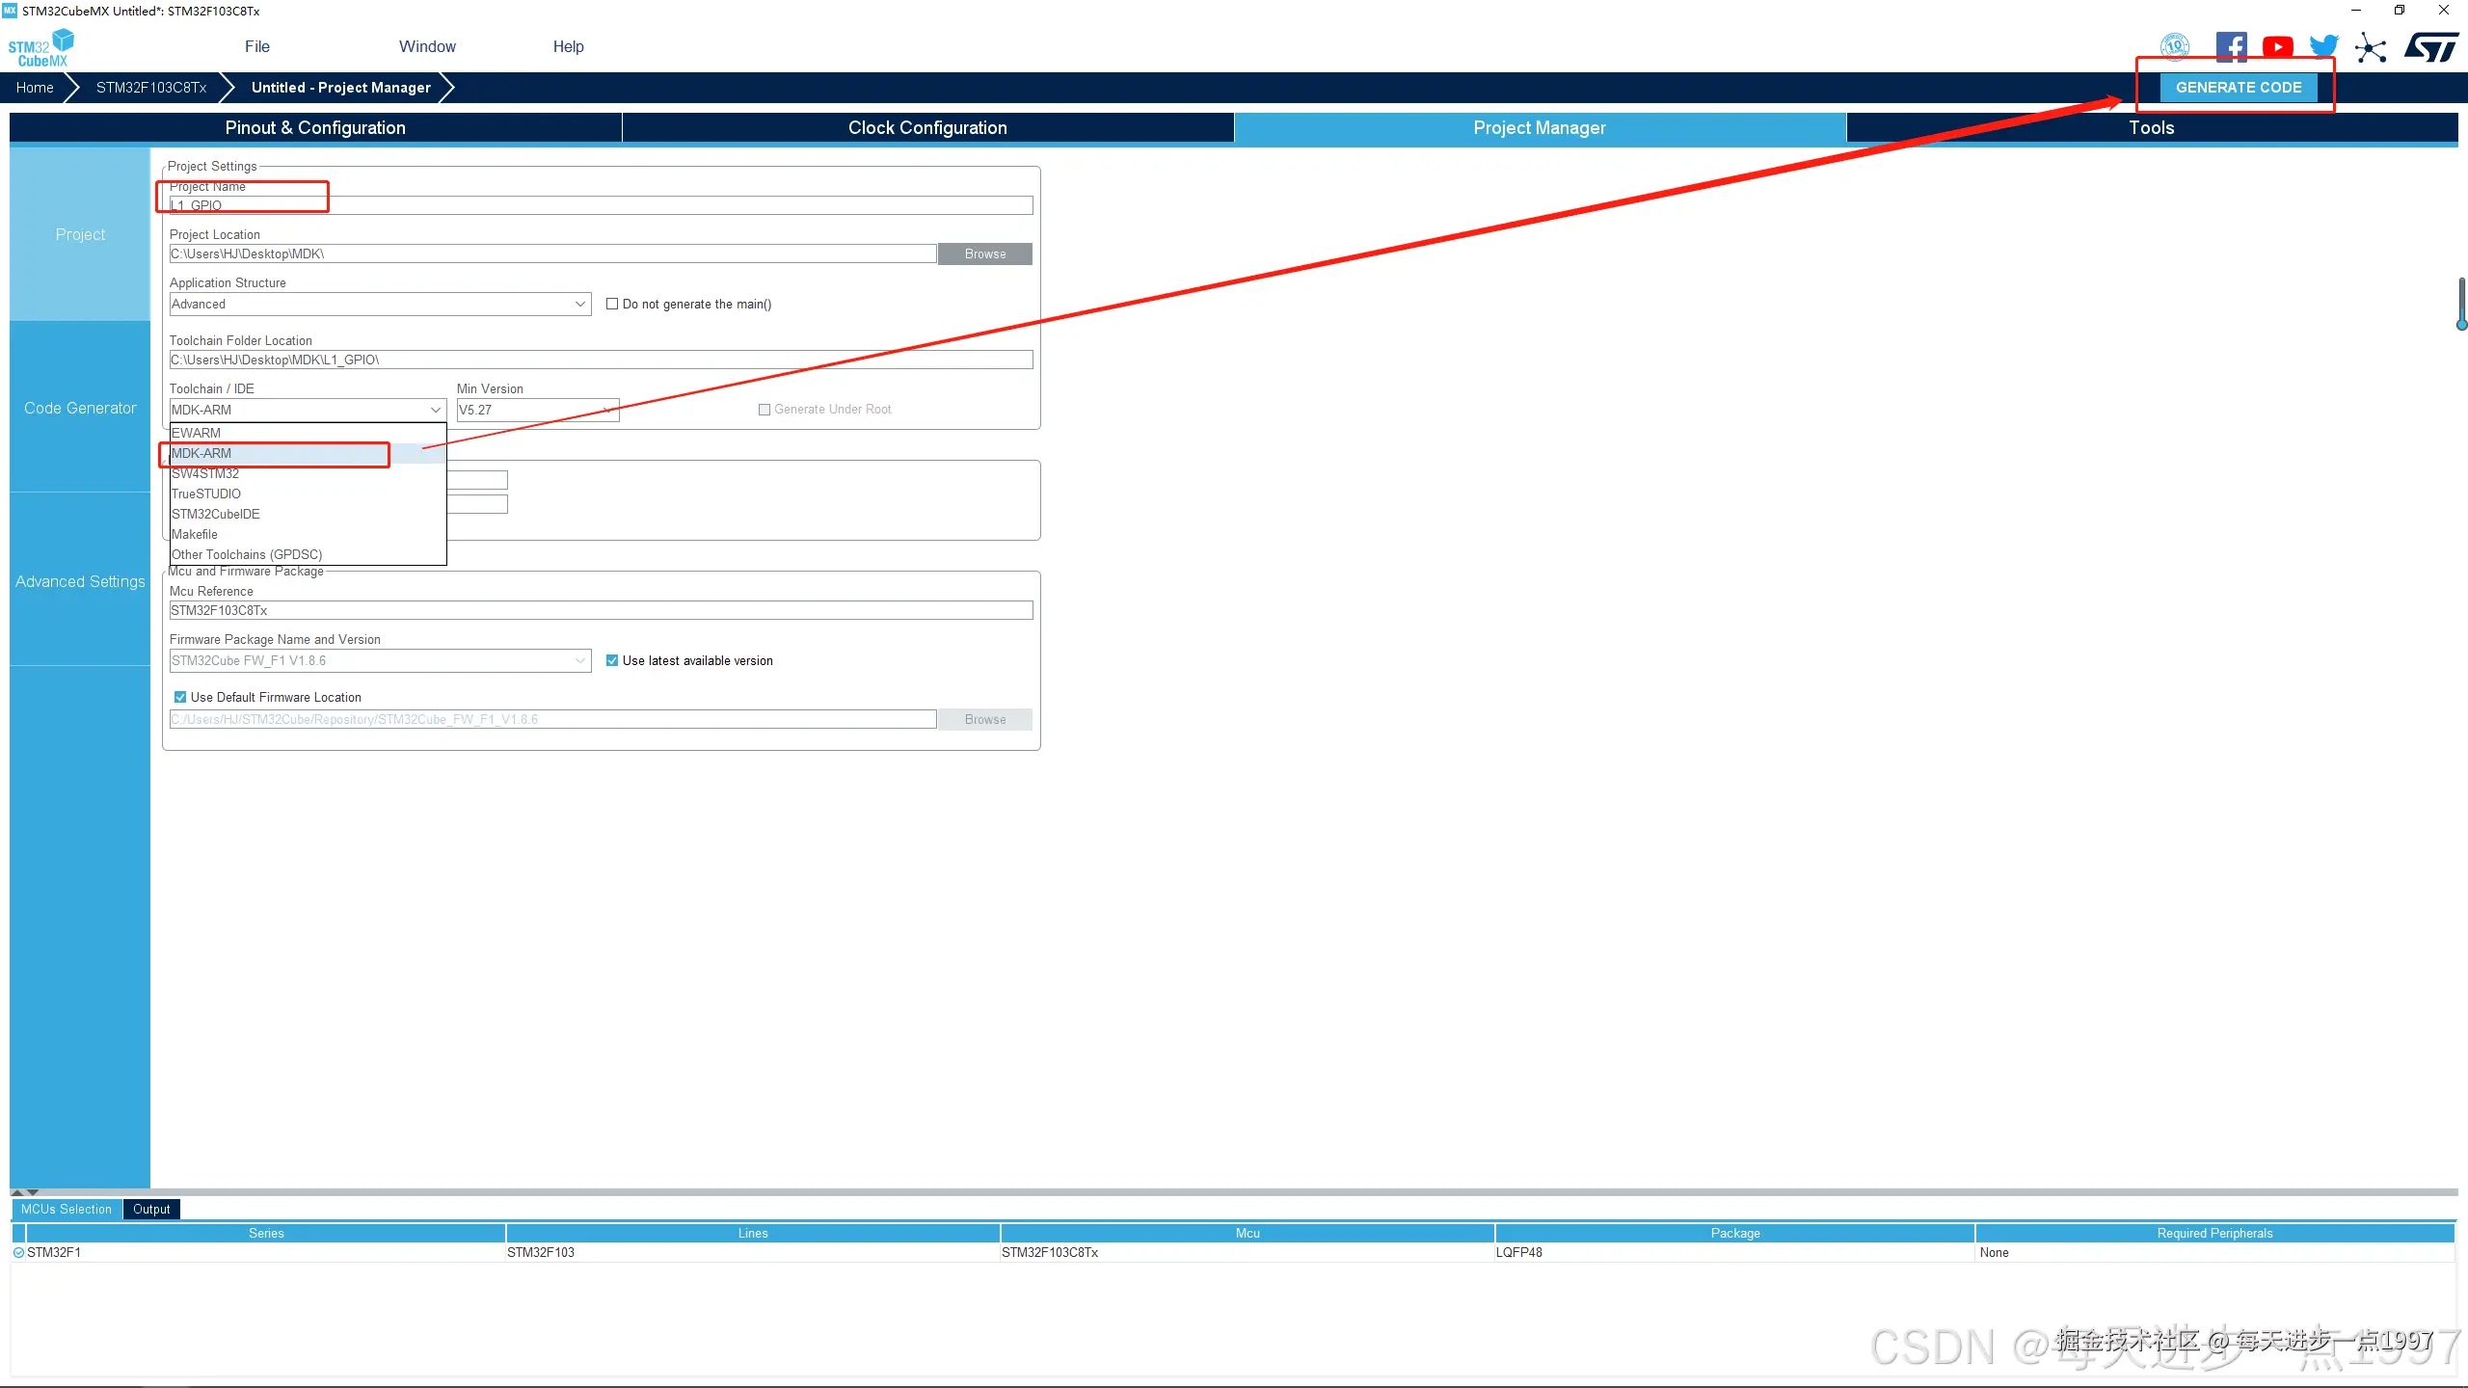2468x1388 pixels.
Task: Click the STM32F1 series row check icon
Action: pos(18,1252)
